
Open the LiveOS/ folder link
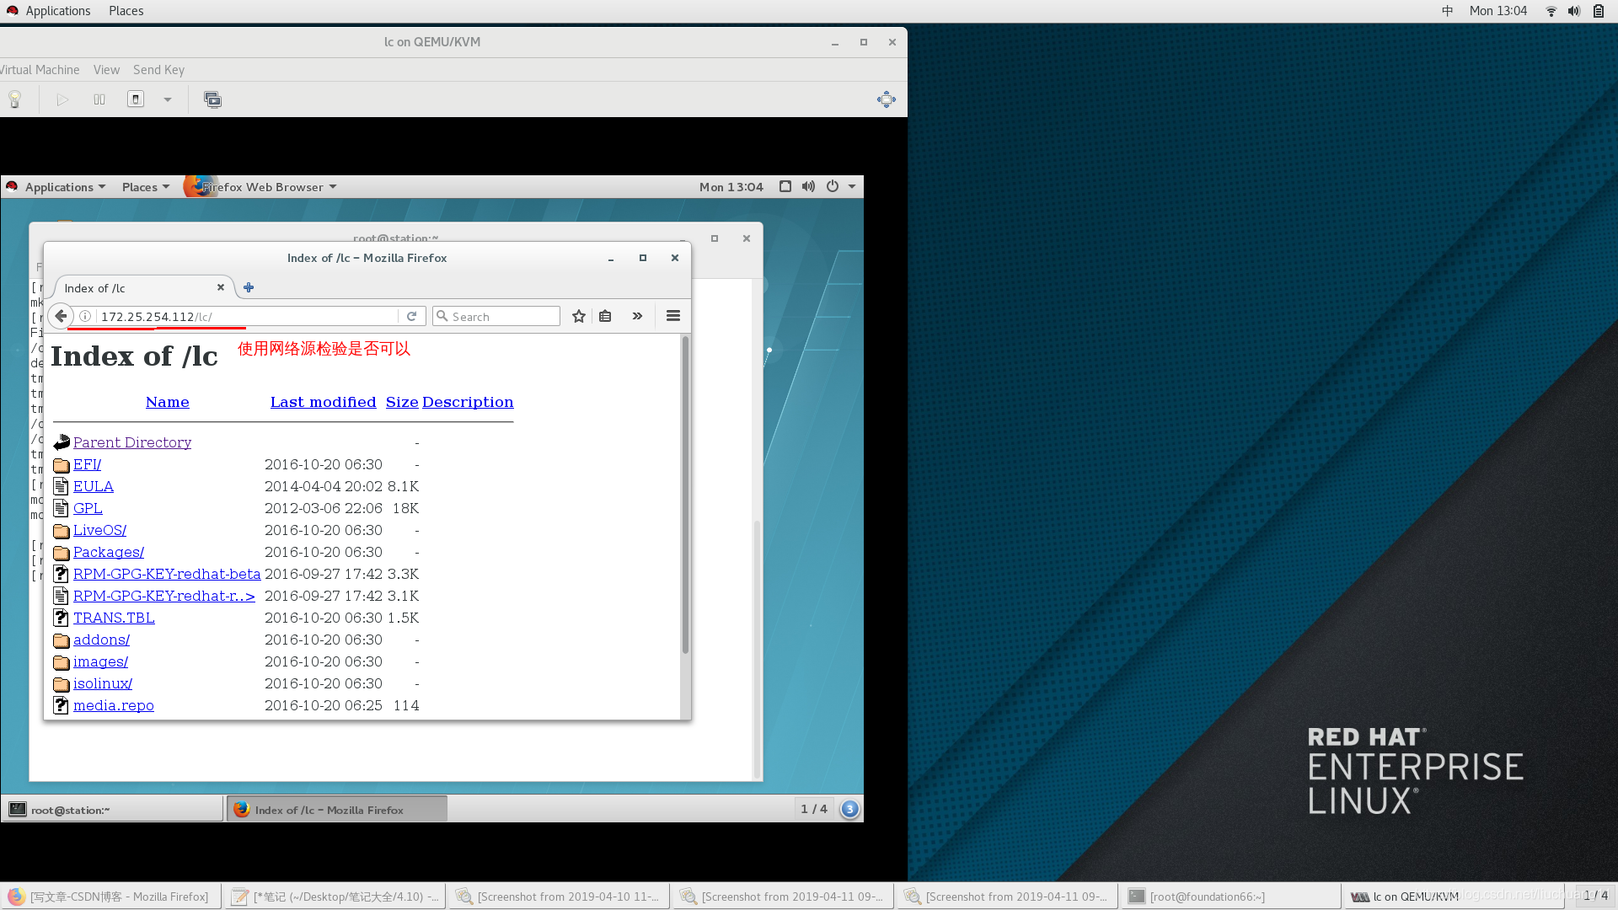pos(99,530)
